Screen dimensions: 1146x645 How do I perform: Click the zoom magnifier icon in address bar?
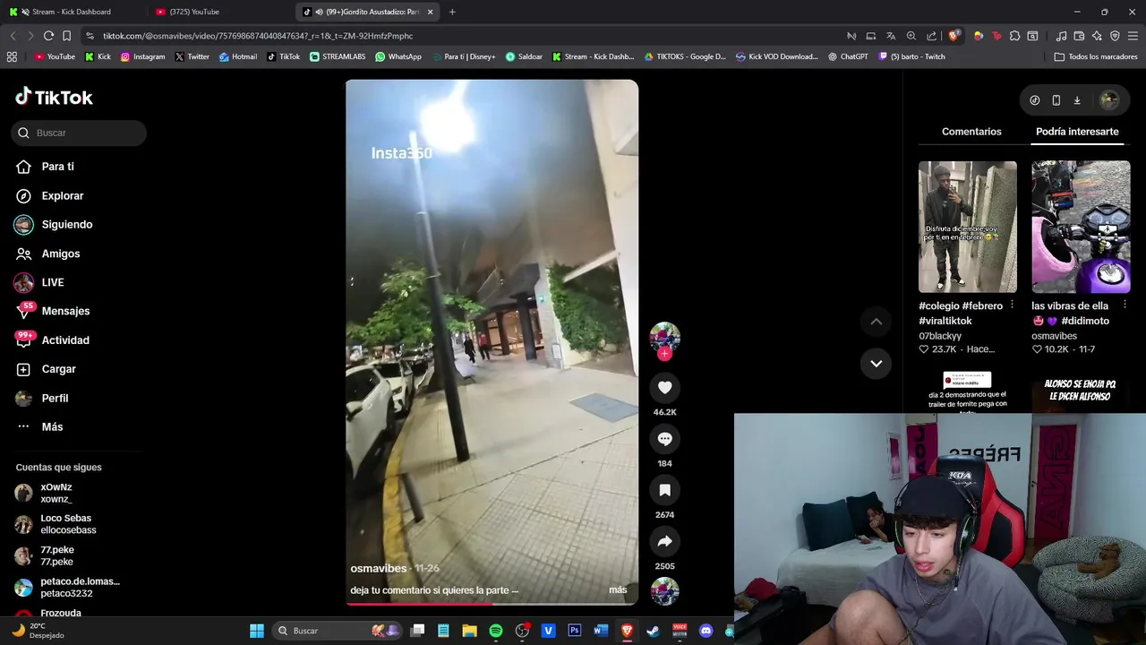pyautogui.click(x=911, y=36)
